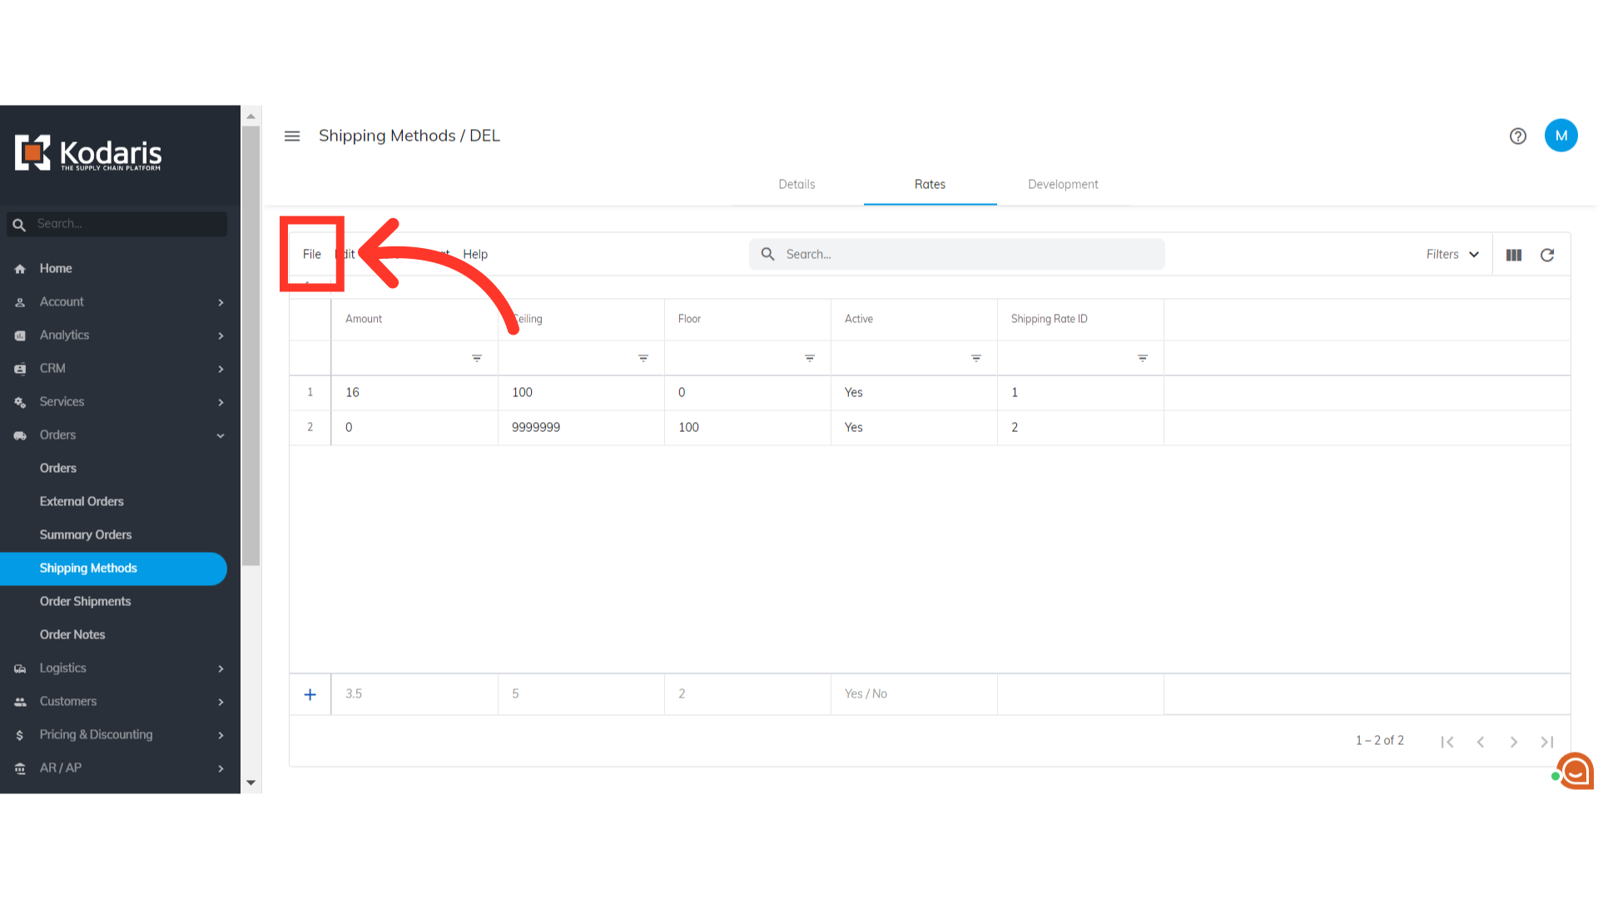1598x899 pixels.
Task: Open Order Shipments page in sidebar
Action: coord(85,601)
